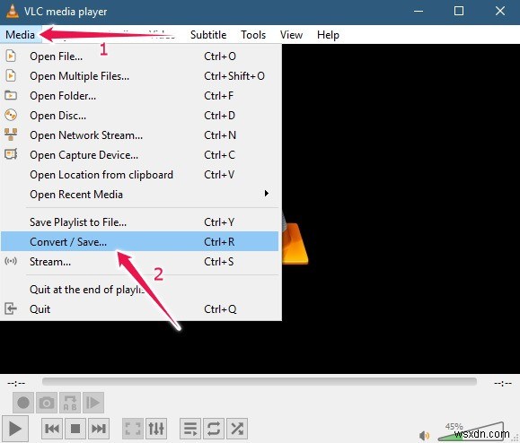The width and height of the screenshot is (520, 443).
Task: Take a snapshot with camera icon
Action: point(47,403)
